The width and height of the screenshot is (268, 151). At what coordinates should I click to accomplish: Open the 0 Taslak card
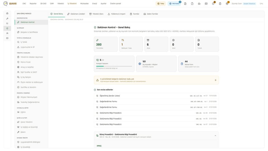(207, 44)
